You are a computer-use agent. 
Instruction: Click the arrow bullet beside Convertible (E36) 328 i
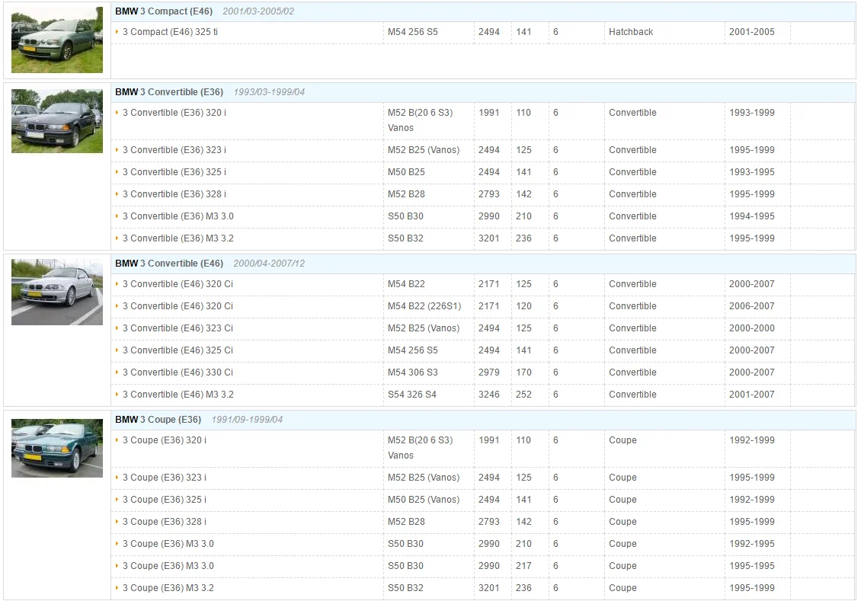(117, 193)
